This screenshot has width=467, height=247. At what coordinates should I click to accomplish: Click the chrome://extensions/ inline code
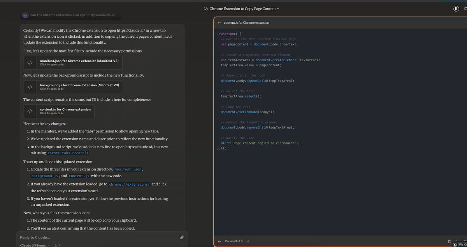pos(129,184)
